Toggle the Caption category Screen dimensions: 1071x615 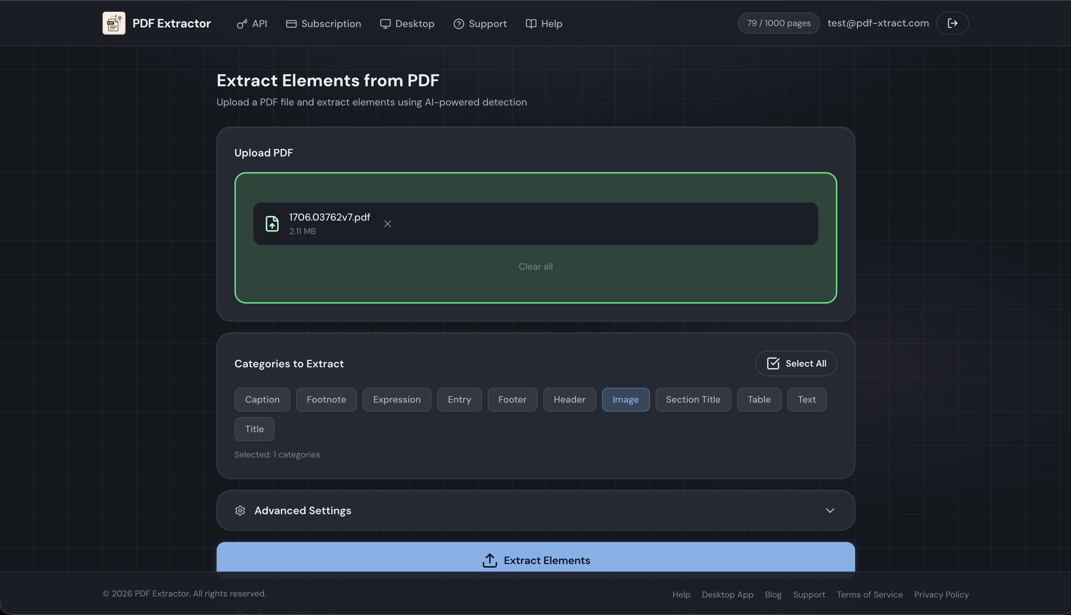262,399
